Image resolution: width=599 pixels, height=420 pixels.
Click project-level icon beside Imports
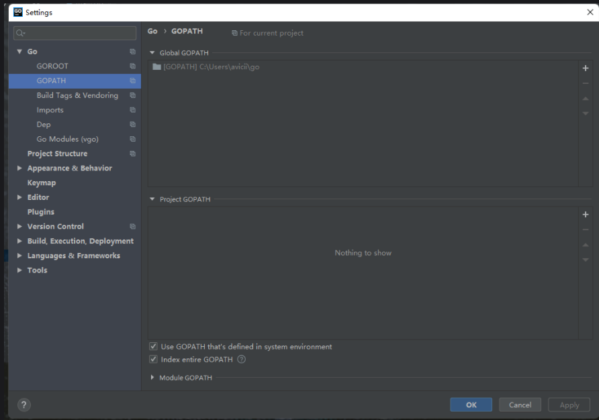click(132, 110)
